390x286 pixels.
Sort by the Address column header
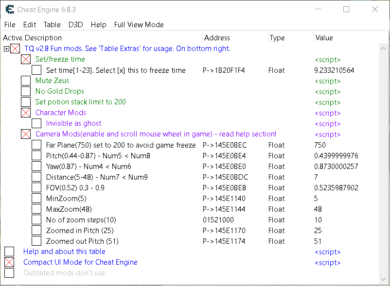[x=235, y=38]
